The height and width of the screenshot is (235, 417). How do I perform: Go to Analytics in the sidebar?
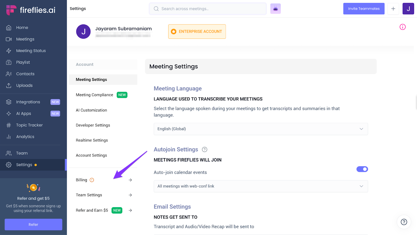click(x=25, y=137)
